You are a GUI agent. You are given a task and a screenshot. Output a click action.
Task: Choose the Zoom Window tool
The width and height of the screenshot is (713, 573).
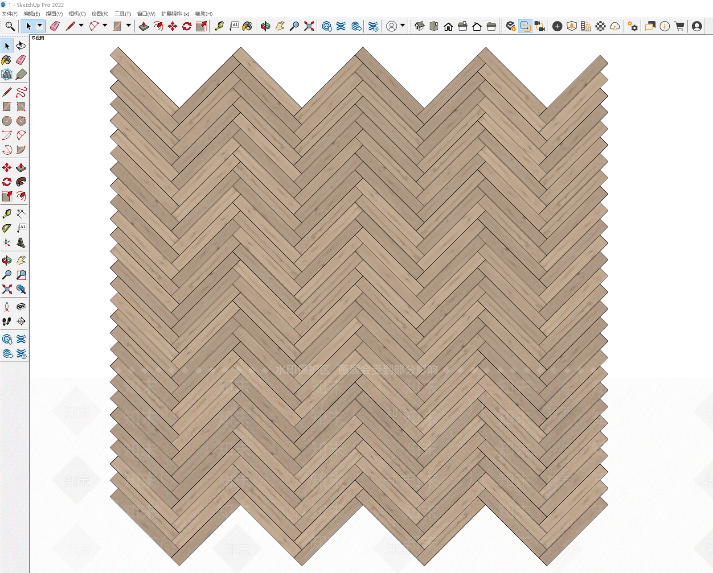(21, 275)
